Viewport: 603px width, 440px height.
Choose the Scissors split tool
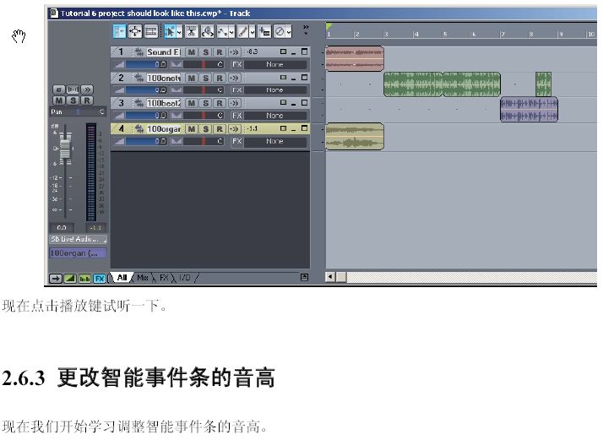pyautogui.click(x=192, y=31)
